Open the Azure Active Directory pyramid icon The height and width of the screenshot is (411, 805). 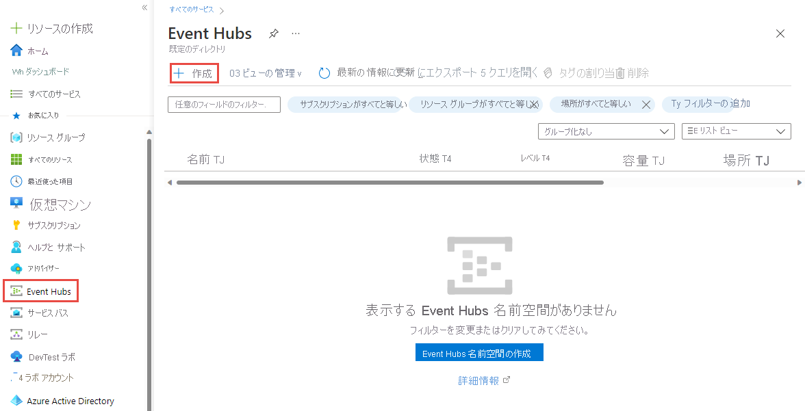(16, 401)
